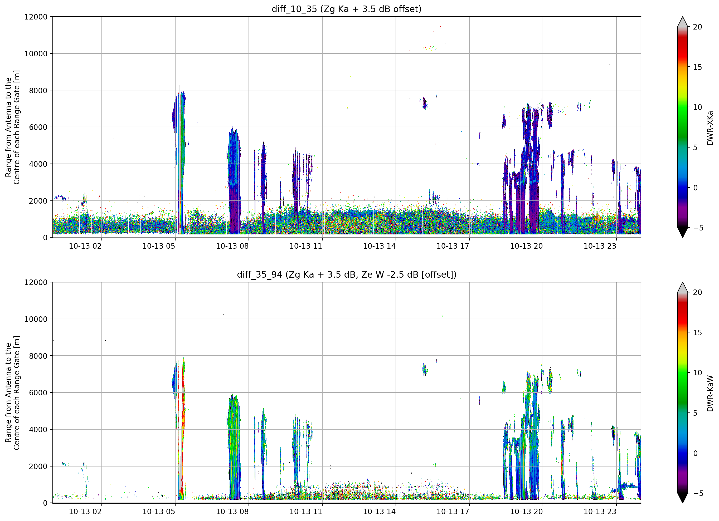Image resolution: width=719 pixels, height=521 pixels.
Task: Click the 8000 y-tick of diff_10_35 plot
Action: tap(38, 91)
